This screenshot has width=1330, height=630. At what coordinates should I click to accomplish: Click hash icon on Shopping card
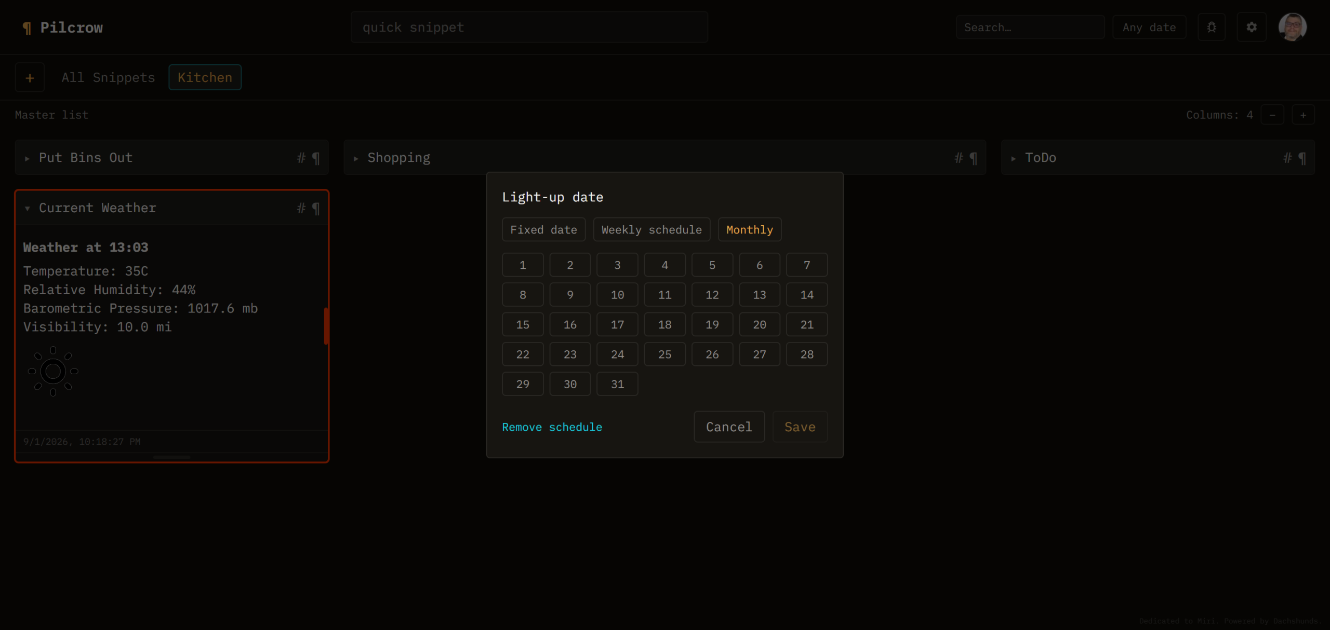pyautogui.click(x=959, y=157)
